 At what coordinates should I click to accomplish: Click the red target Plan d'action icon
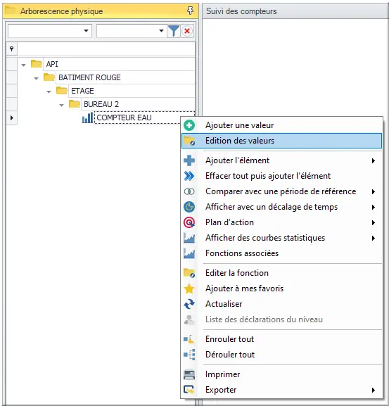[x=189, y=222]
